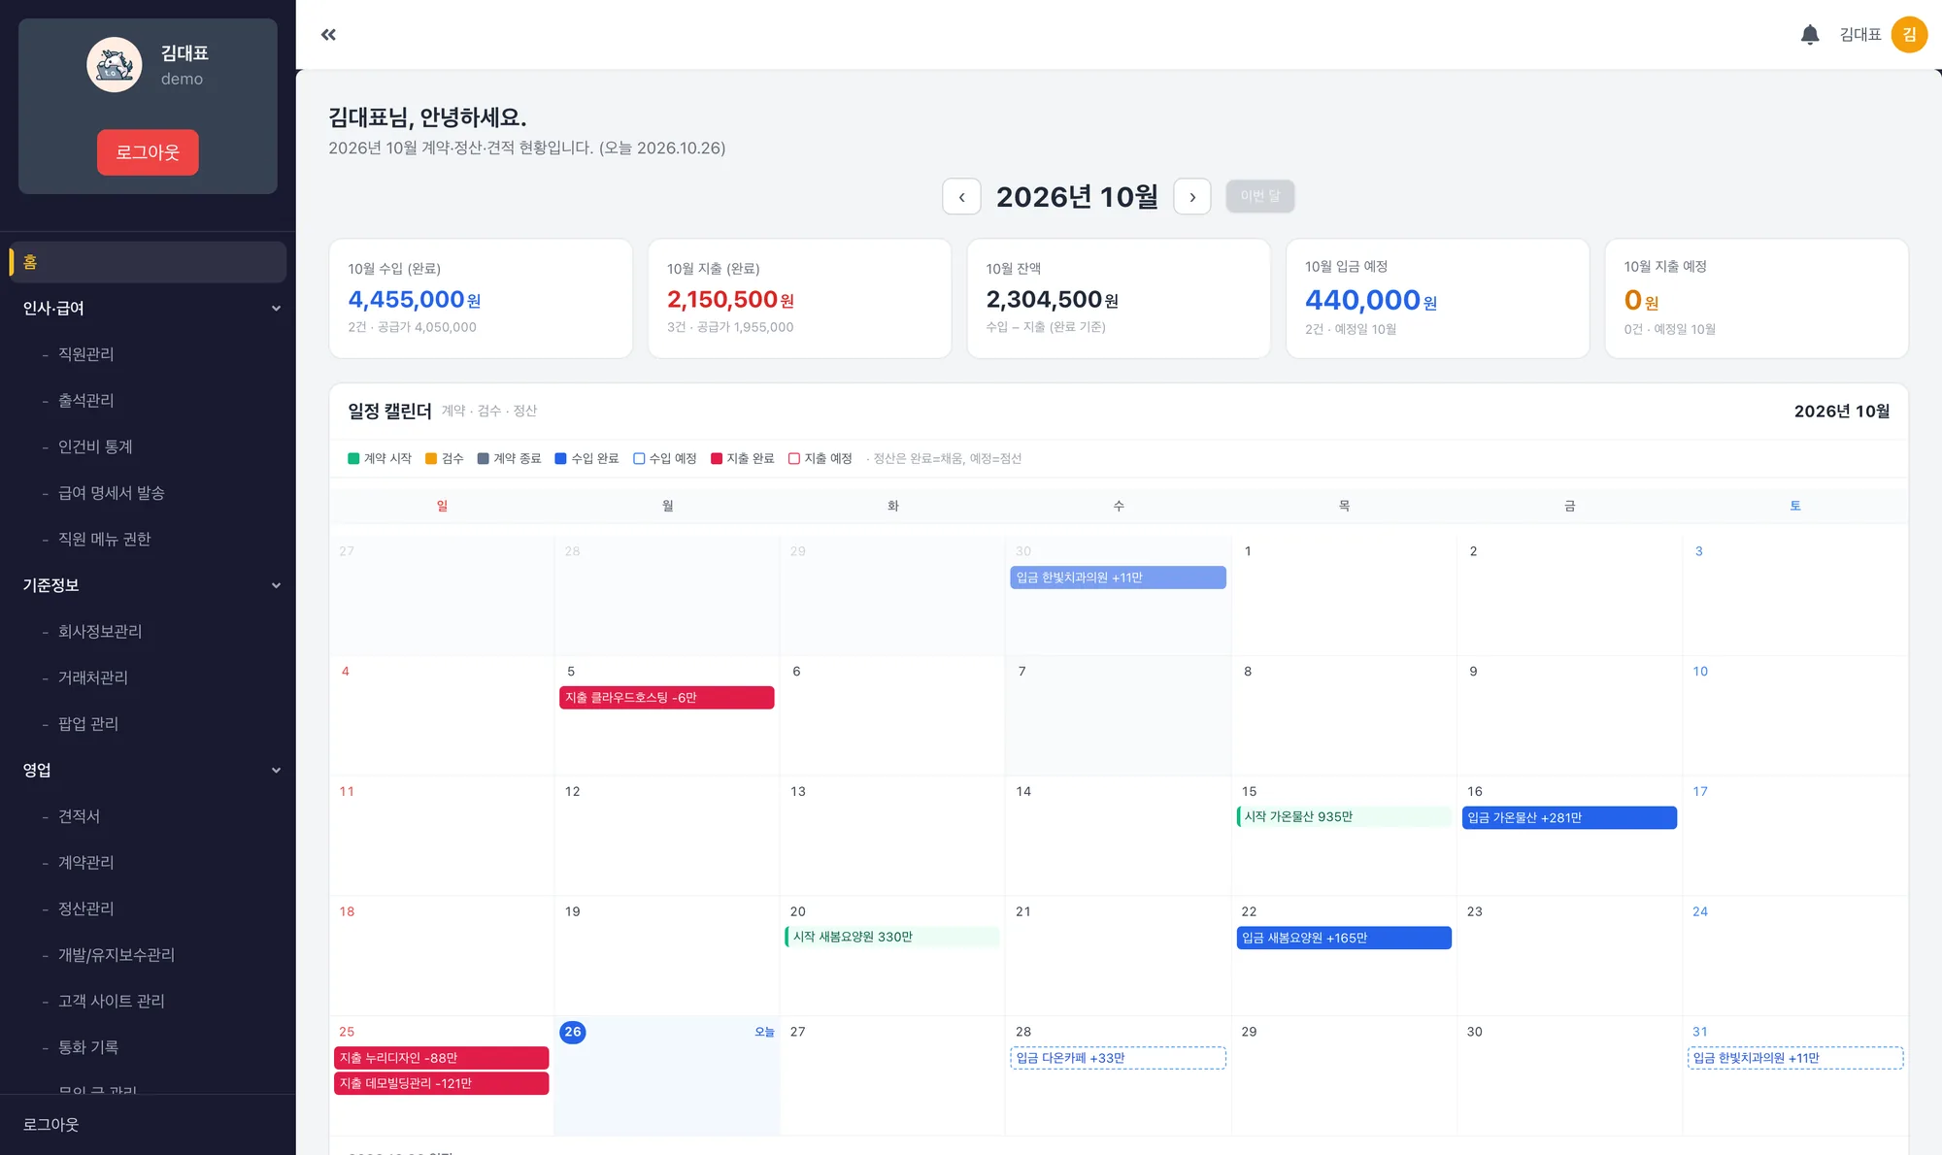
Task: Open event 시작 새봄요양원 330만
Action: [x=892, y=937]
